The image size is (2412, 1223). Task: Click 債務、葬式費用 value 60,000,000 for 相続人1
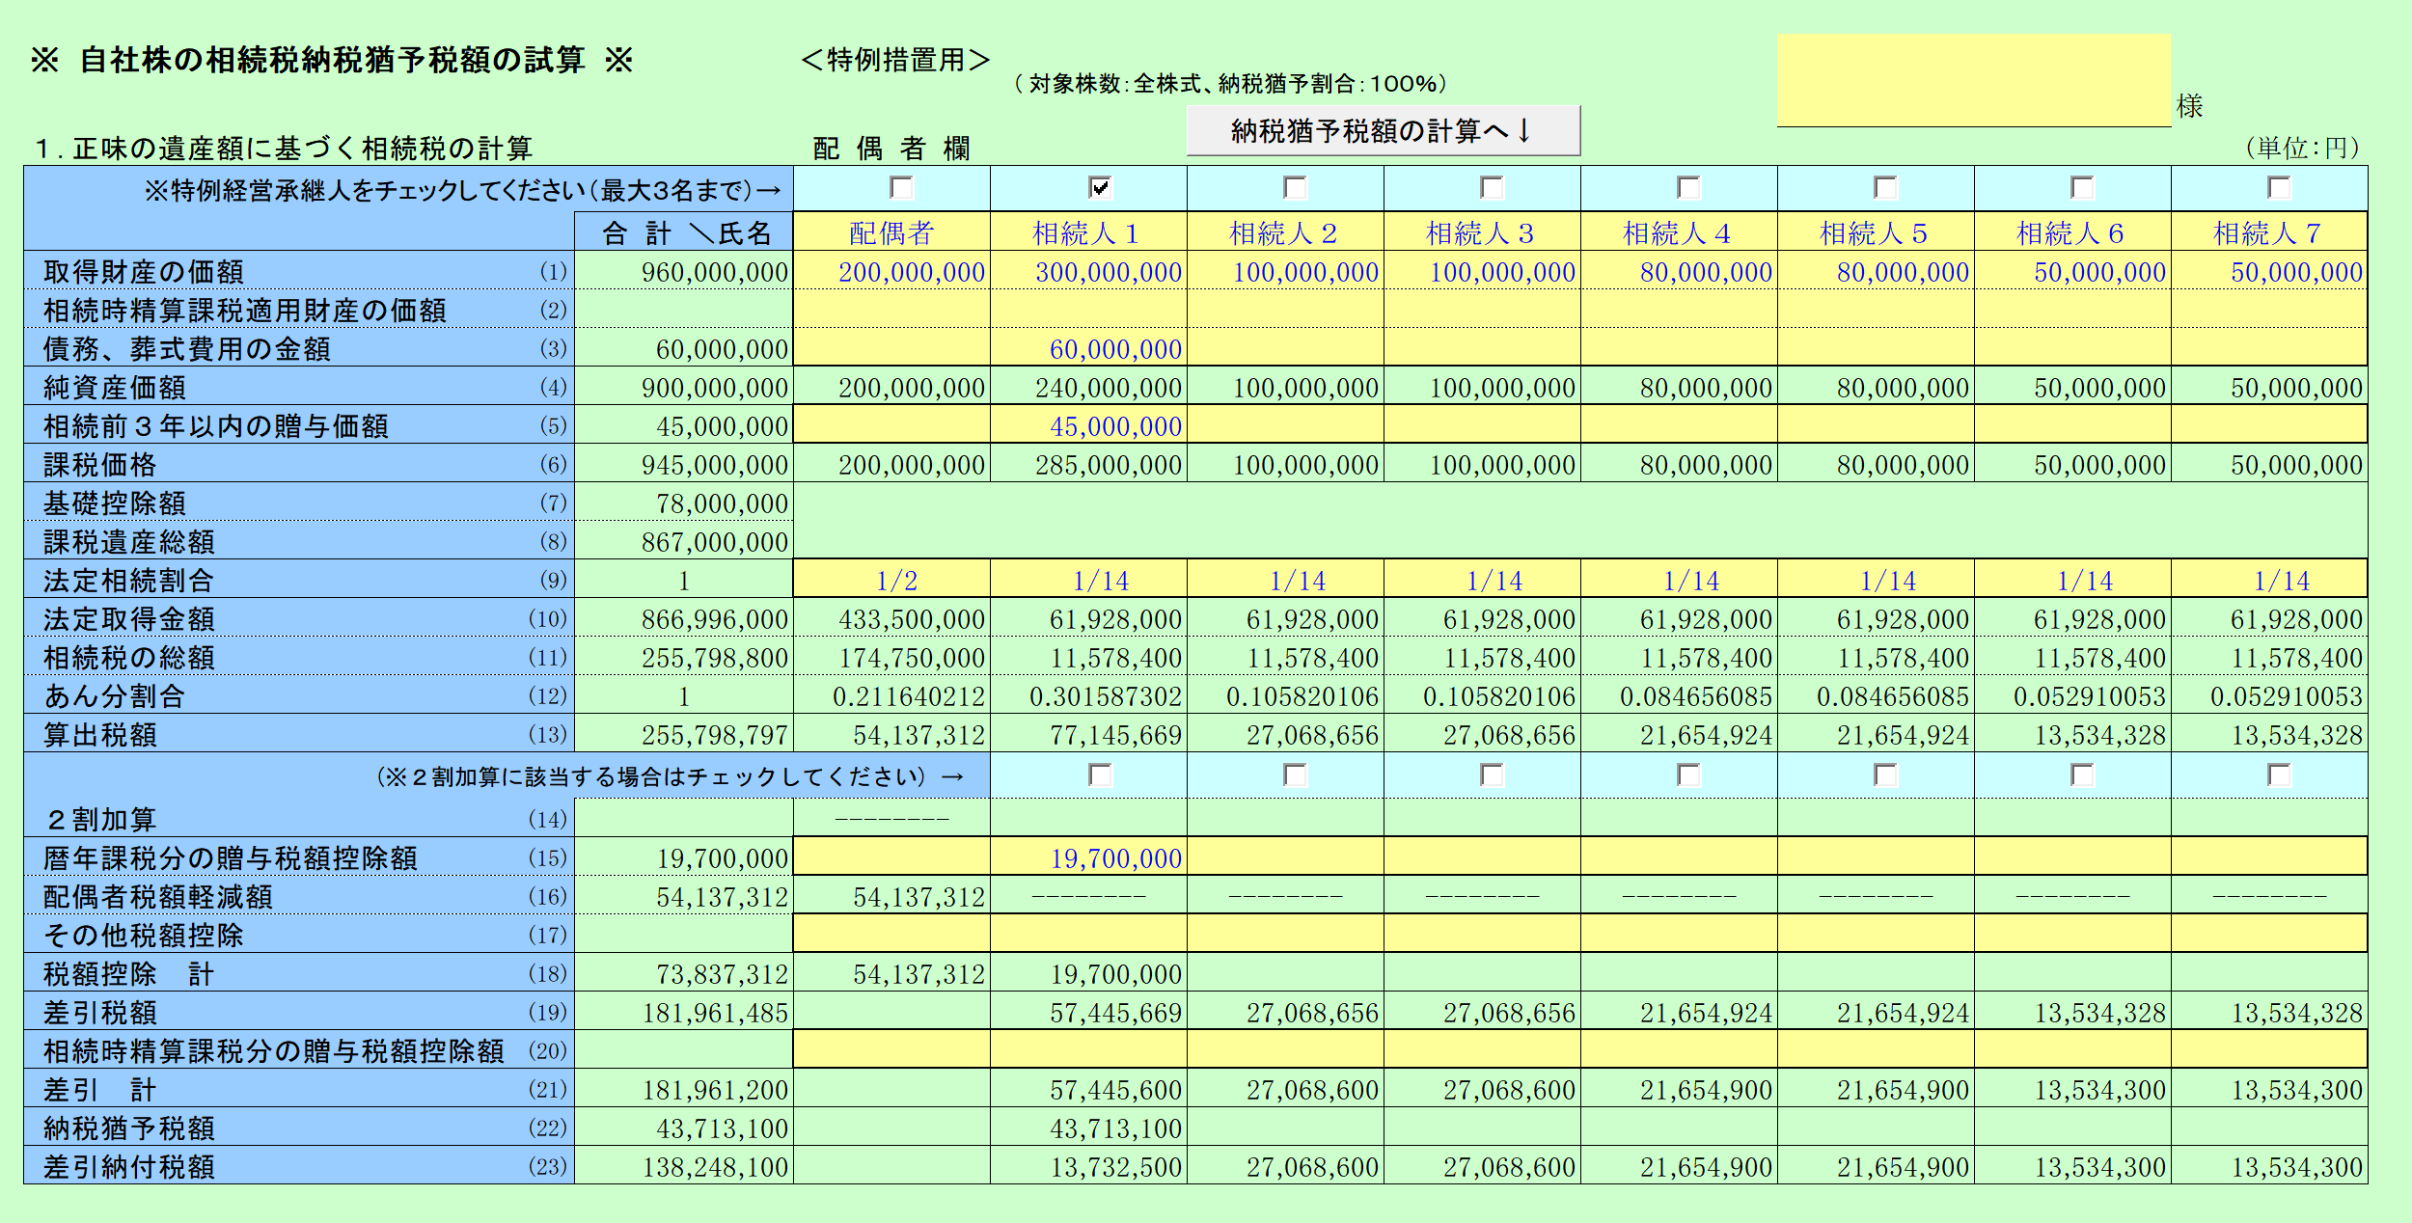pyautogui.click(x=1088, y=348)
